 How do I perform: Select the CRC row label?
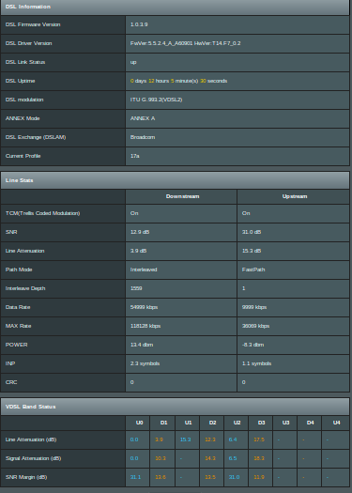coord(11,382)
